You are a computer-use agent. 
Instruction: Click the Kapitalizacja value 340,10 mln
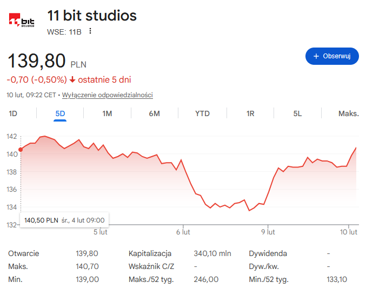coord(212,253)
